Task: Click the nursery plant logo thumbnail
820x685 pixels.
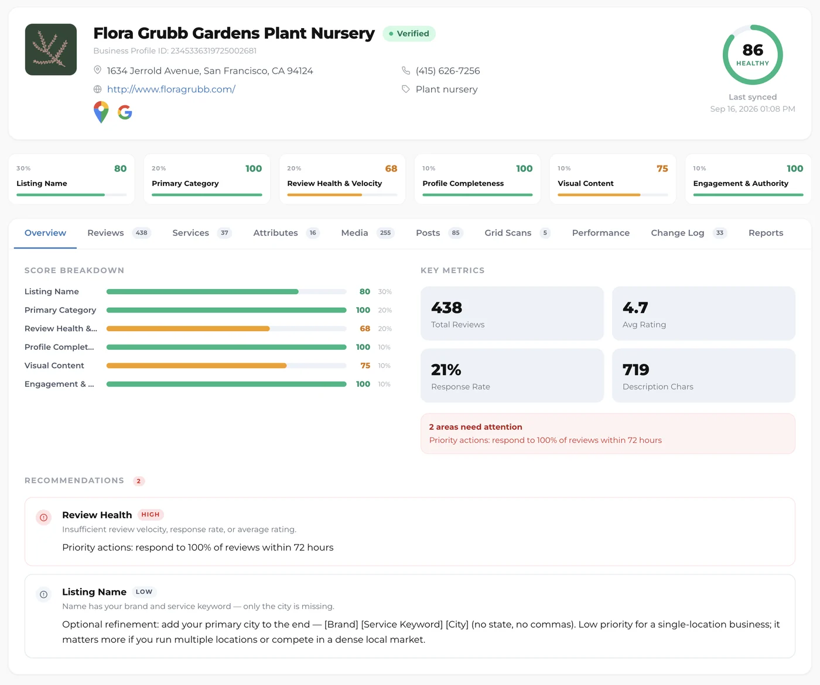Action: (51, 50)
